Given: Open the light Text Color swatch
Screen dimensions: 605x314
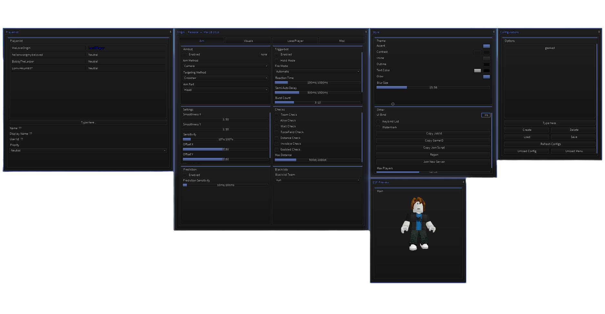Looking at the screenshot, I should pyautogui.click(x=478, y=71).
